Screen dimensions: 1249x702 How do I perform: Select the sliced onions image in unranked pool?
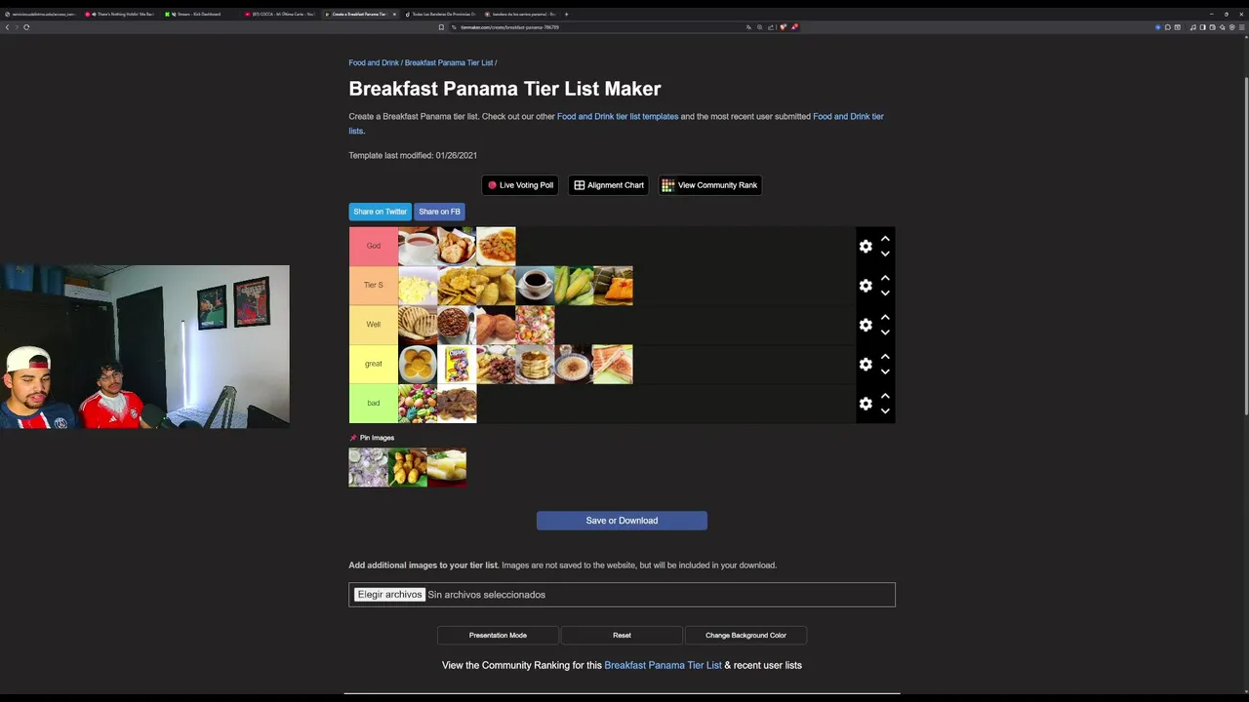[369, 467]
